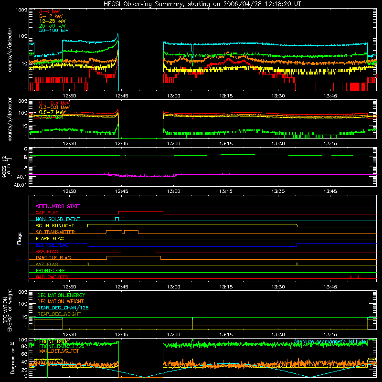Click the SC_TRANSMITTER flag label
This screenshot has height=382, width=382.
coord(55,232)
